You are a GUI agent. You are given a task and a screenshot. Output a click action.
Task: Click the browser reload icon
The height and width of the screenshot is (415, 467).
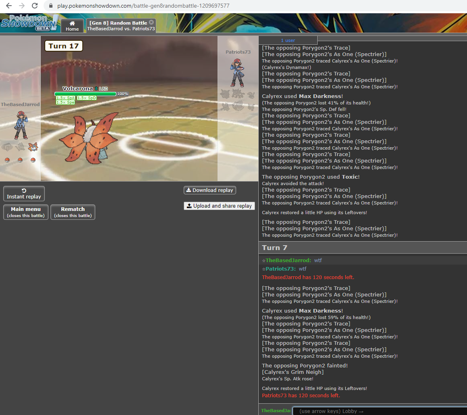click(35, 6)
